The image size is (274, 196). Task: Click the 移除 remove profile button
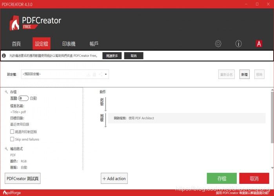[259, 74]
